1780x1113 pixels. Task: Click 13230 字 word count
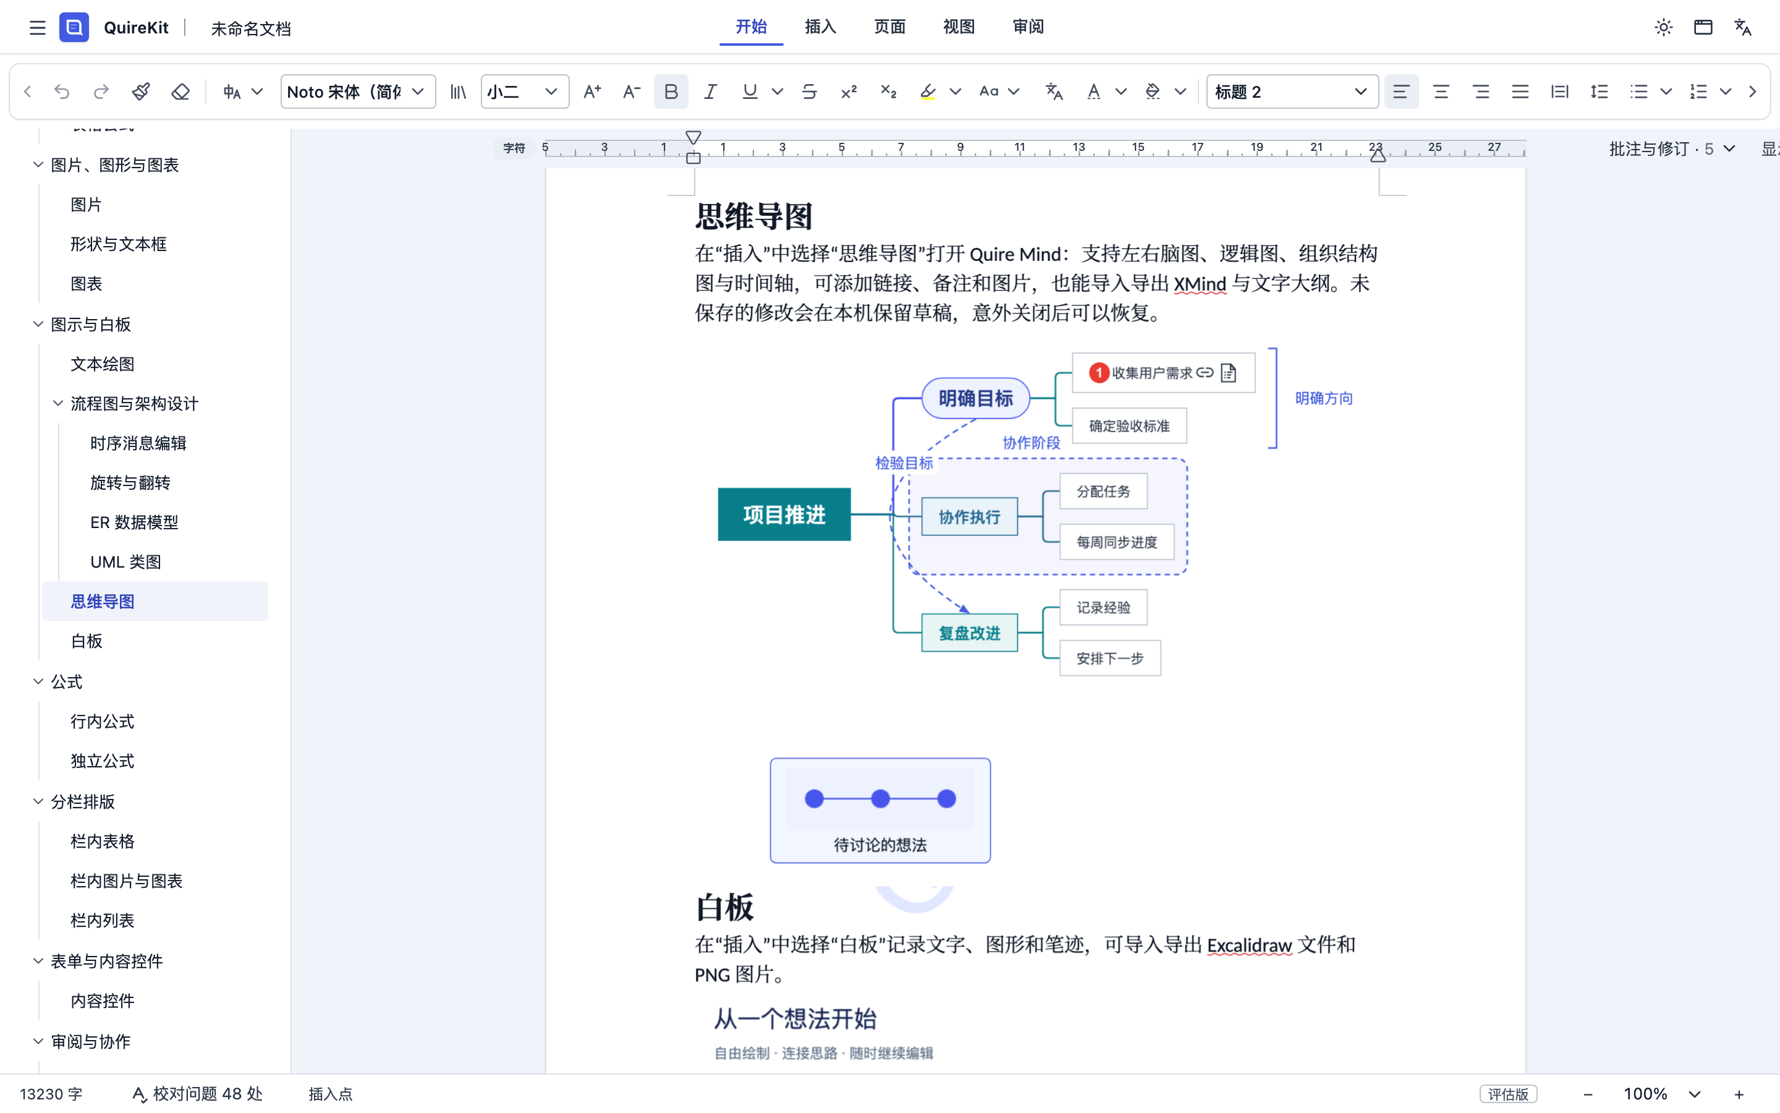51,1094
